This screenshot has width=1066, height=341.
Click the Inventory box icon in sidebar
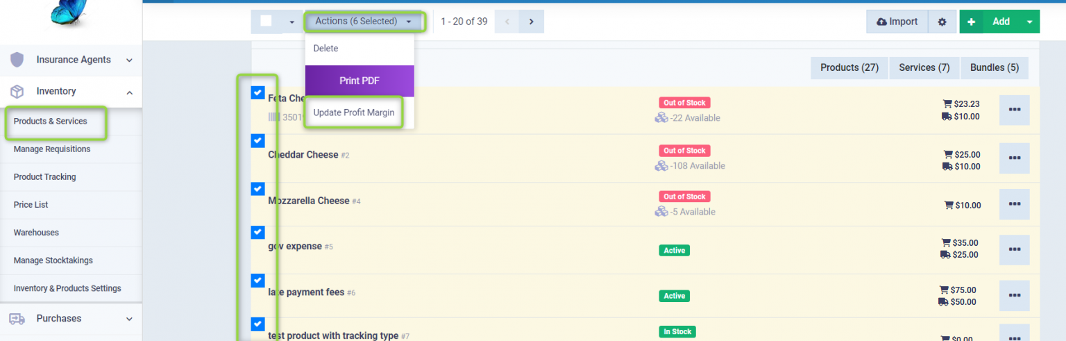pos(17,92)
